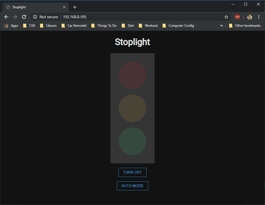The height and width of the screenshot is (205, 265).
Task: Open the Car Remodel bookmark folder
Action: click(x=74, y=26)
